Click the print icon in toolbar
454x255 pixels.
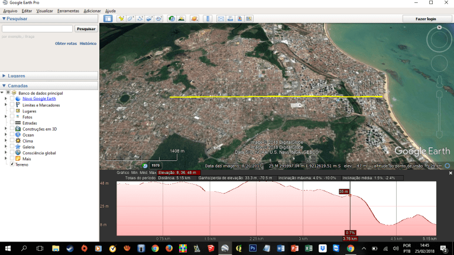tap(231, 18)
